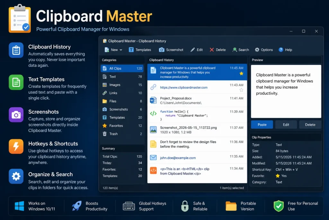Click the "120 item(s)" status bar text

tap(110, 188)
